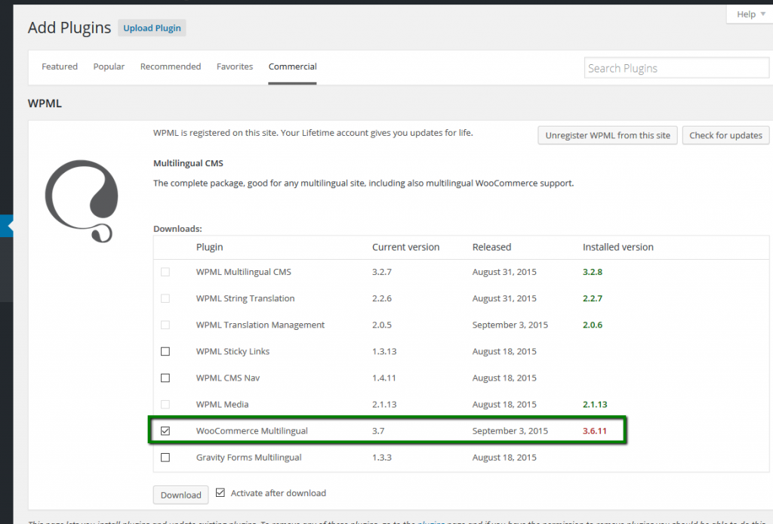Click the WPML String Translation plugin name

pos(245,299)
